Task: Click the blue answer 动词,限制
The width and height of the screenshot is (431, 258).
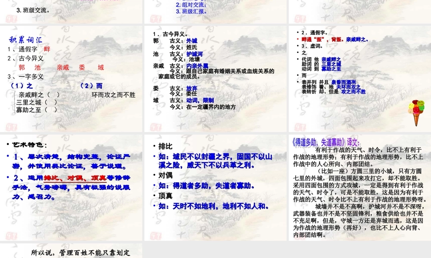Action: (x=200, y=100)
